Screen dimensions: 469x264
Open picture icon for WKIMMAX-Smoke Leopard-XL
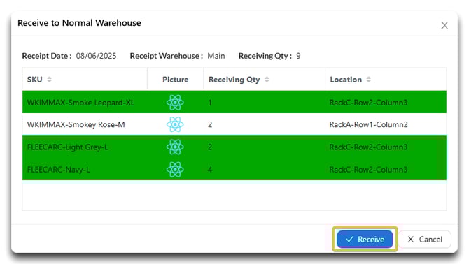click(175, 103)
